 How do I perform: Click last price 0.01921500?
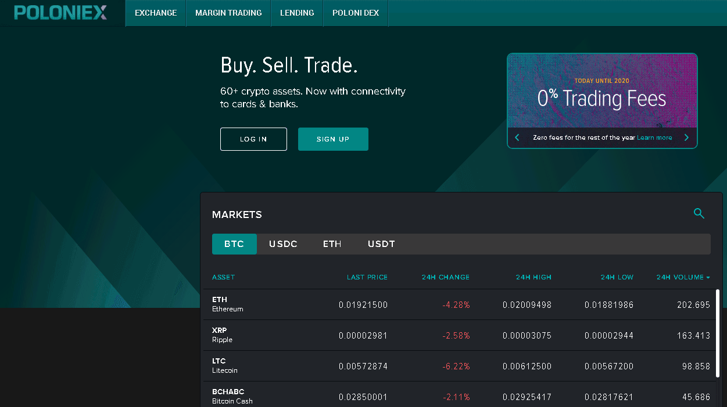coord(363,305)
